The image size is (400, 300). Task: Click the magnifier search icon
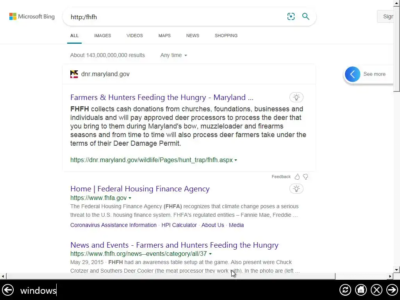click(305, 16)
